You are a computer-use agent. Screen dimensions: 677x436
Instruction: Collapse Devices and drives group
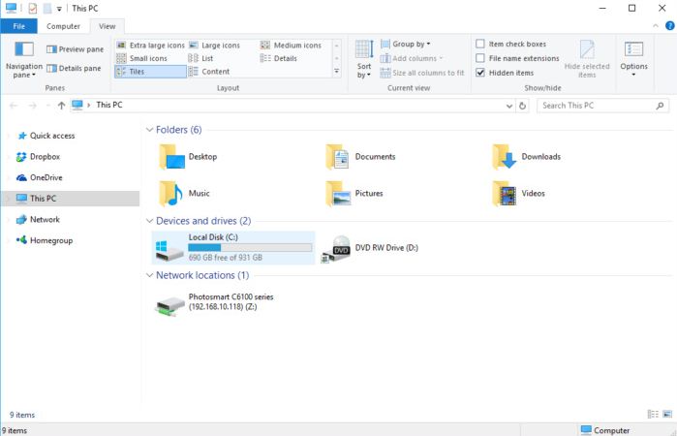pyautogui.click(x=149, y=221)
